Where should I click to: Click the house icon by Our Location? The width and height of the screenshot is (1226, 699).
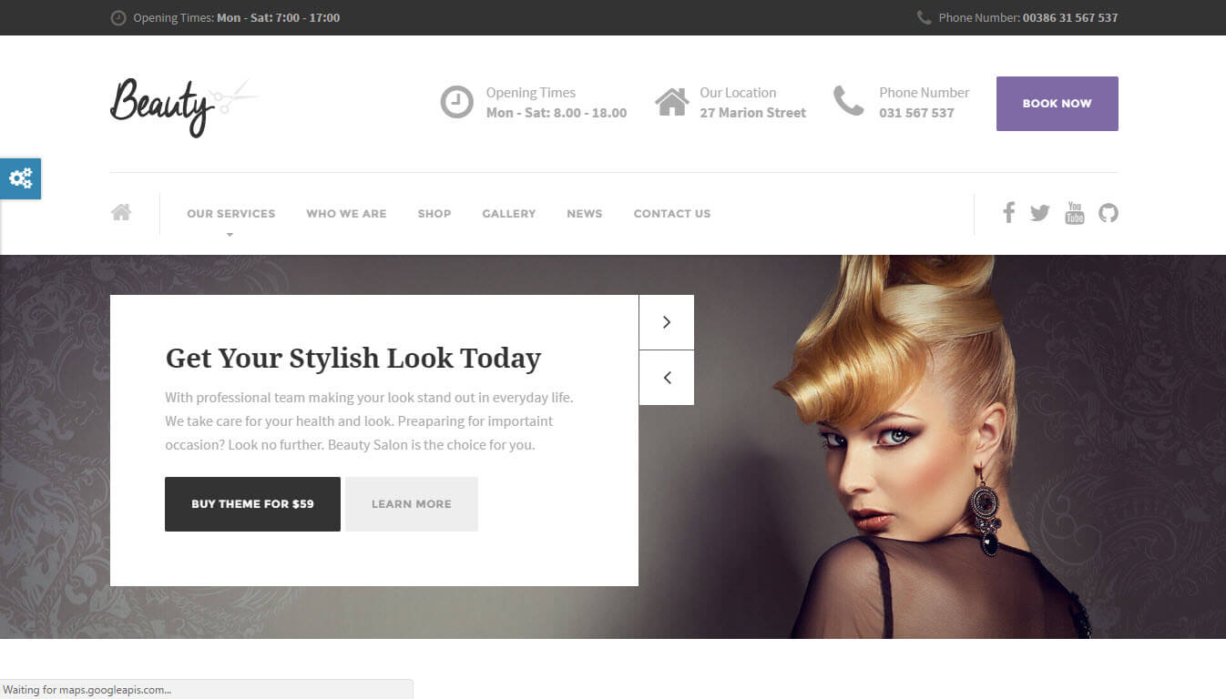pos(671,102)
